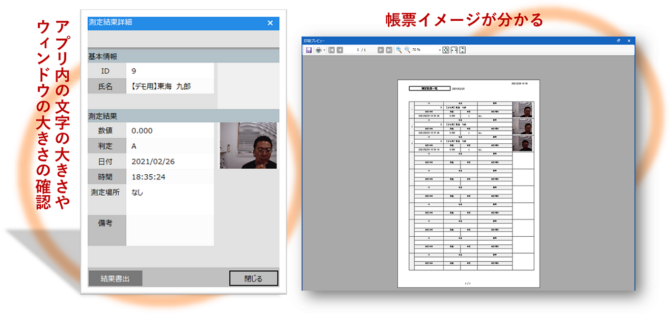The image size is (671, 314).
Task: Close the 測定結果詳細 dialog
Action: tap(270, 23)
